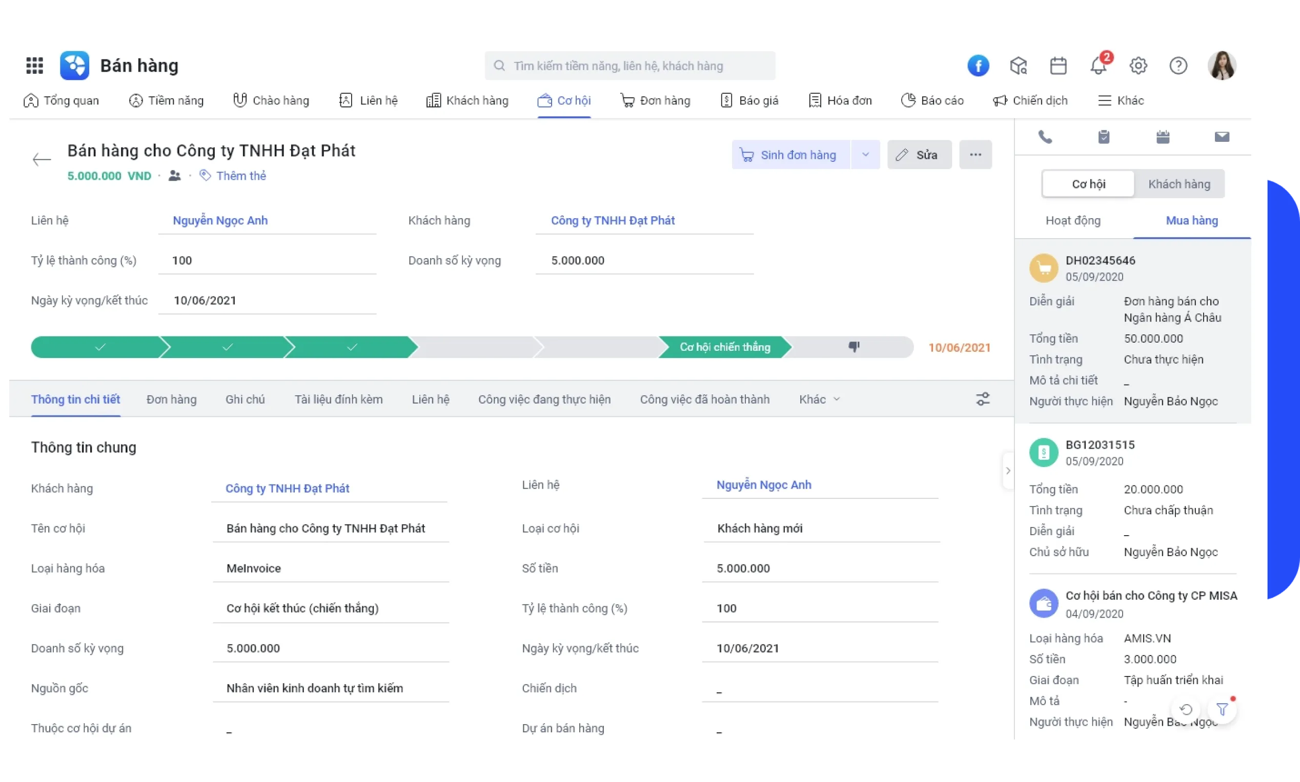Click the thumbs-down lost stage
Viewport: 1300px width, 782px height.
[x=854, y=347]
